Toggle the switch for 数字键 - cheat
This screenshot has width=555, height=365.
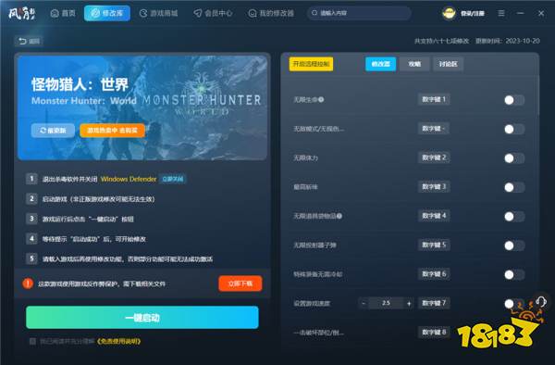(514, 129)
